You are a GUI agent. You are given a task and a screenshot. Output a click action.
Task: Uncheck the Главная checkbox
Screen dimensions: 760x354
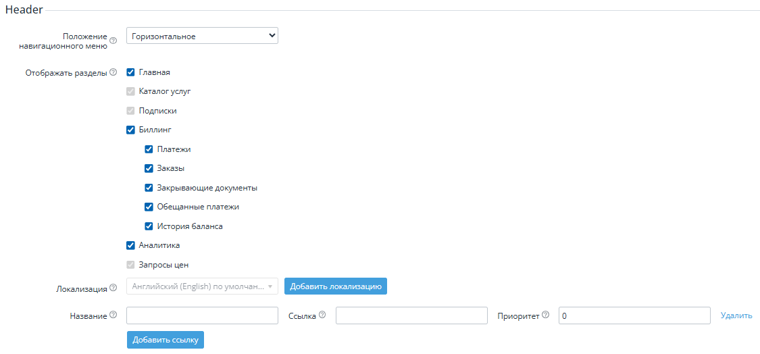130,73
